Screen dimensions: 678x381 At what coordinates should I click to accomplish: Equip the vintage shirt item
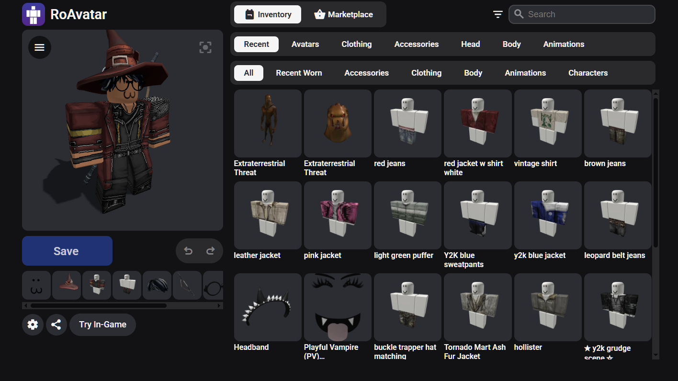[x=548, y=123]
